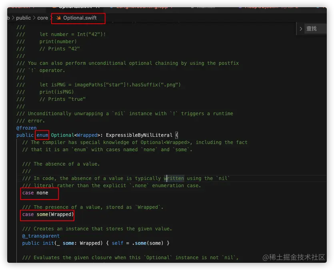Screen dimensions: 334x270
Task: Click comment 'let number = Int("42")!'
Action: (73, 34)
